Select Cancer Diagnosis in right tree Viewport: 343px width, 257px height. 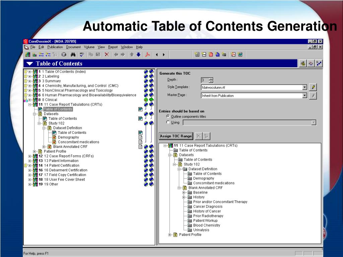click(x=208, y=206)
